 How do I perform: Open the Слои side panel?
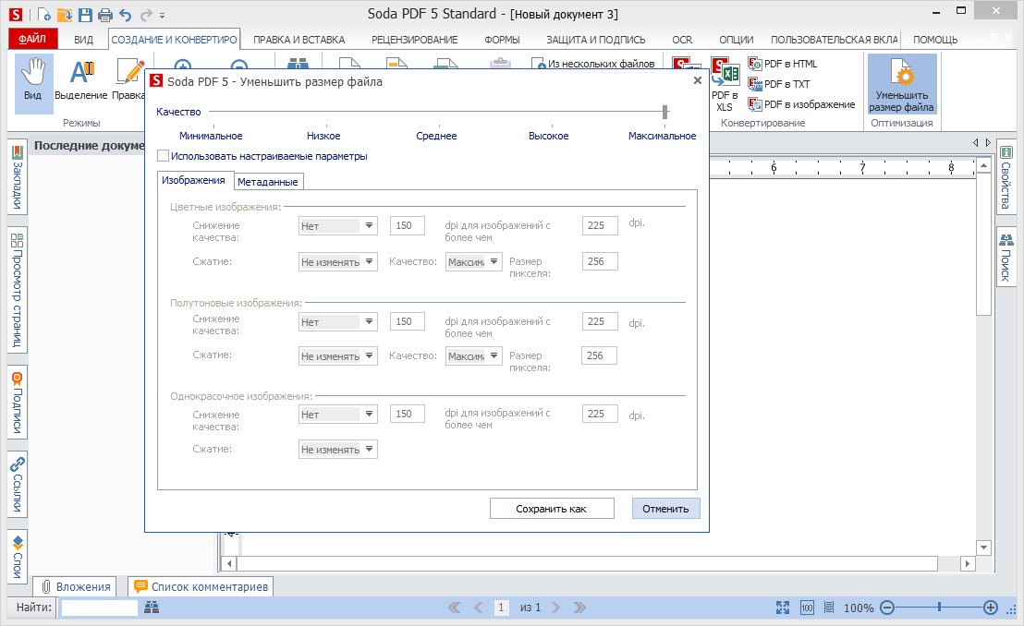pos(18,556)
